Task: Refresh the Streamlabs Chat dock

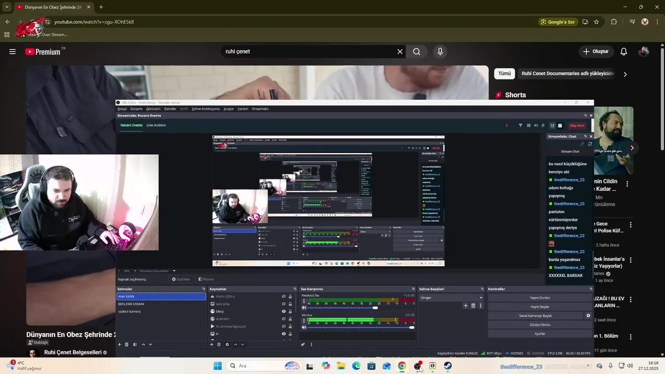Action: point(590,144)
